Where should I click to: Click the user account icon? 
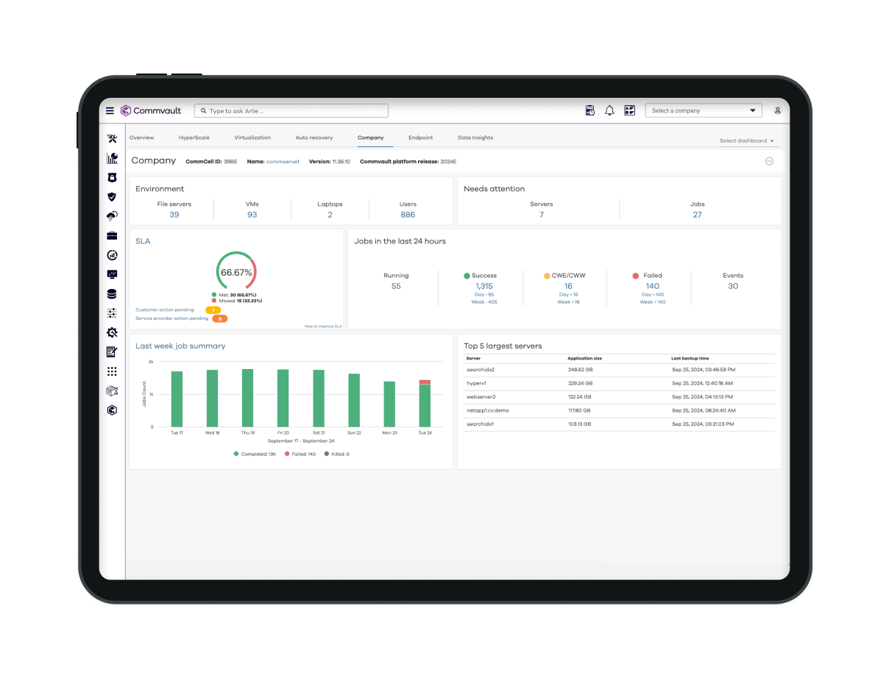(777, 110)
